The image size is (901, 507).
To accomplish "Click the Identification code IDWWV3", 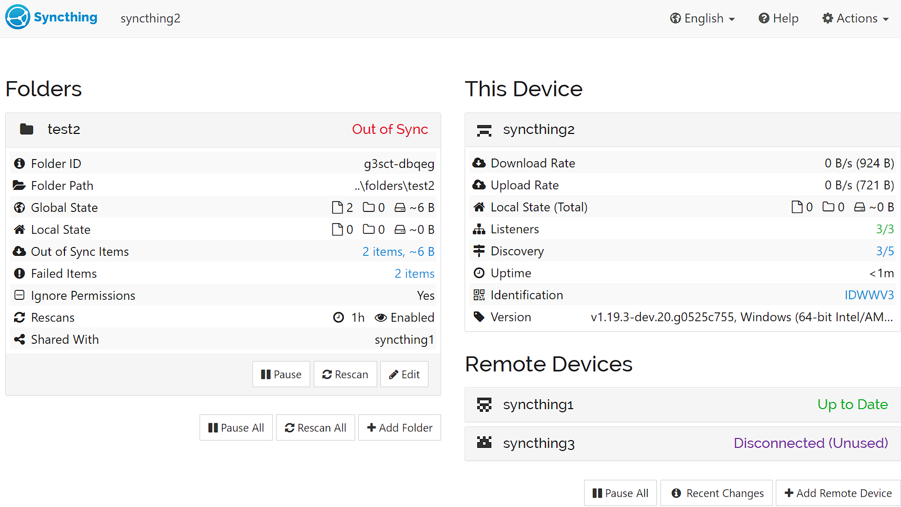I will (x=869, y=295).
